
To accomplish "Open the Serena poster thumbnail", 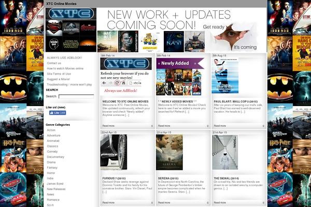I will [169, 152].
